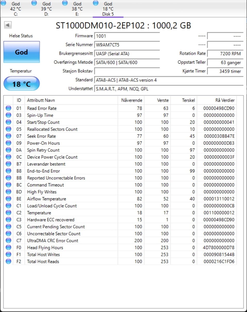Viewport: 247px width, 312px height.
Task: Click the Verste column header
Action: click(x=157, y=100)
